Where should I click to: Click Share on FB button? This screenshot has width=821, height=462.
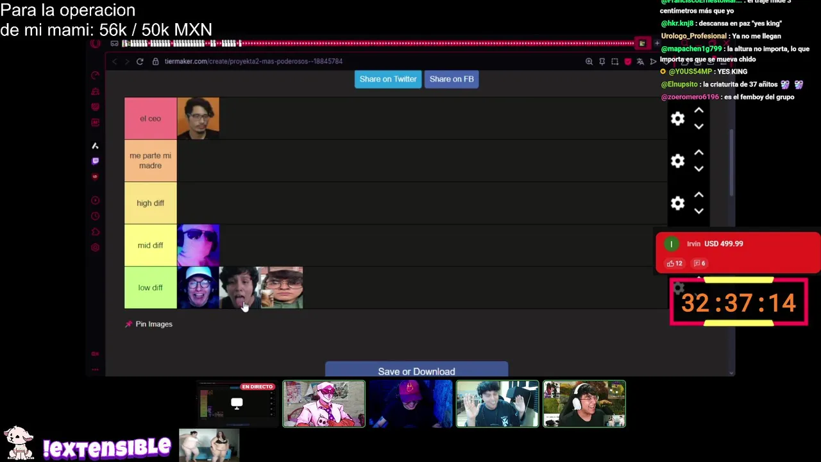(452, 79)
